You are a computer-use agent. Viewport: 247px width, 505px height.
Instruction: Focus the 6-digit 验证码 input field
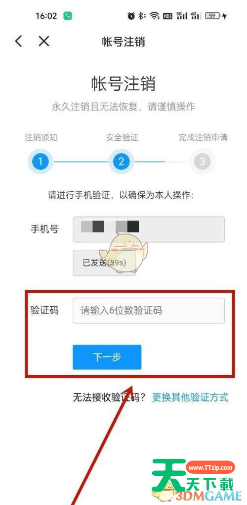point(149,310)
